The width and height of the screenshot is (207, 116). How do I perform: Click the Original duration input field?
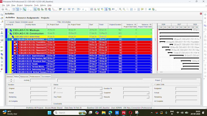coord(39,88)
